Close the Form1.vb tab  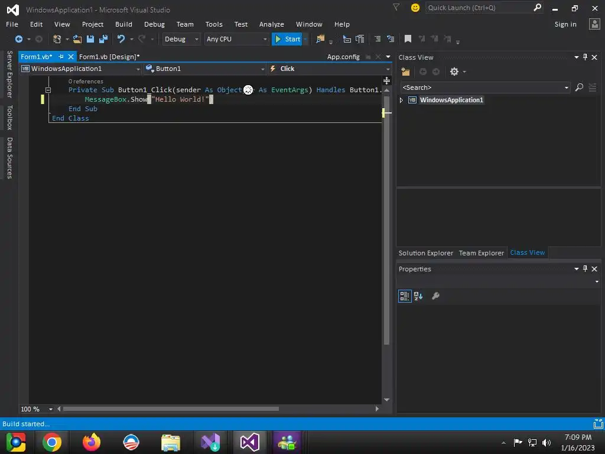[71, 57]
